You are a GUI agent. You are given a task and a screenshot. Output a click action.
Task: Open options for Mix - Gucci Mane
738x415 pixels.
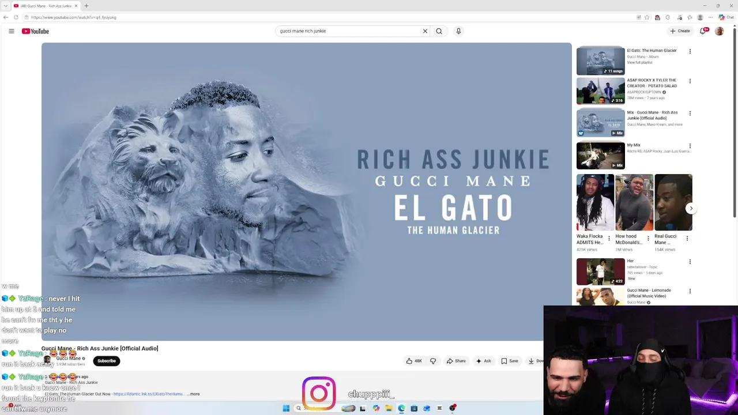pyautogui.click(x=690, y=114)
